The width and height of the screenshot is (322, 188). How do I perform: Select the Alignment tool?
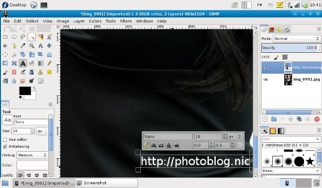point(5,55)
